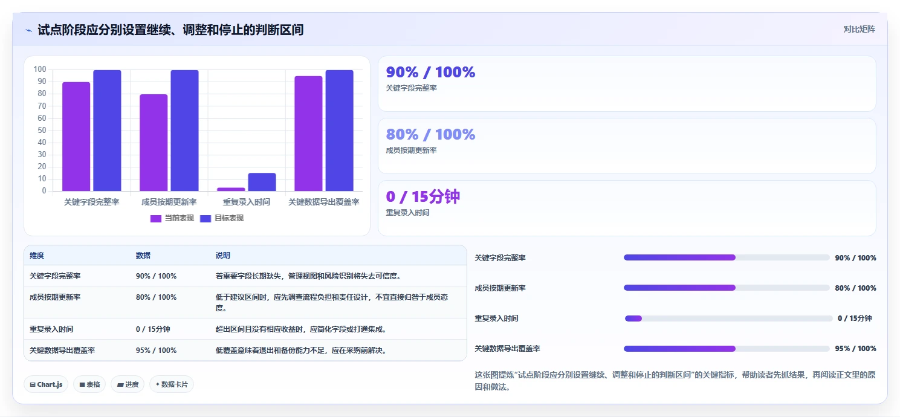Click the 成员按期更新率 label left of progress bar
This screenshot has height=417, width=900.
[500, 288]
